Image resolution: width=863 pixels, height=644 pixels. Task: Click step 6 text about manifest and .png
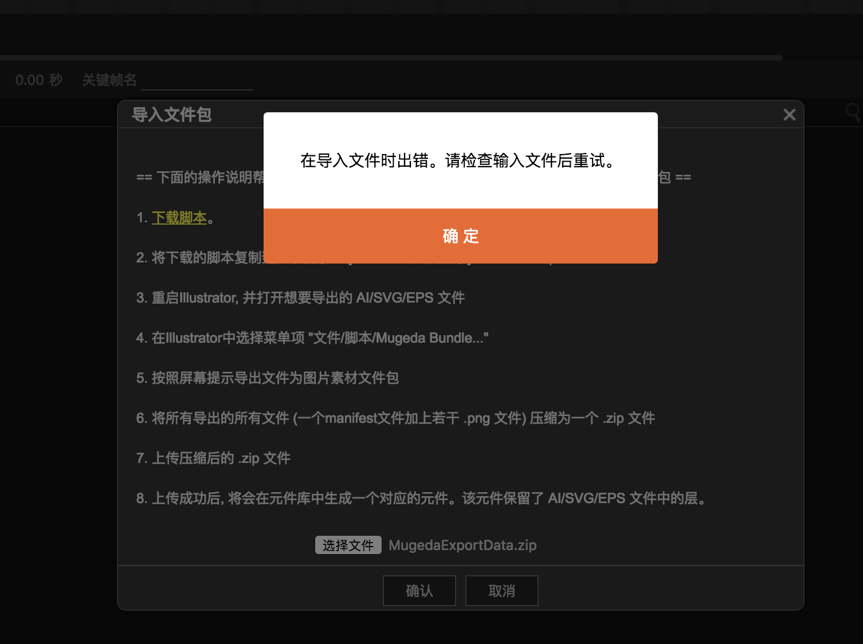(x=395, y=418)
